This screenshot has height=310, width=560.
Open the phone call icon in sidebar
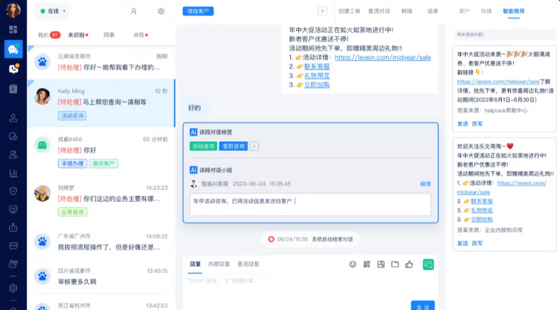pyautogui.click(x=13, y=68)
